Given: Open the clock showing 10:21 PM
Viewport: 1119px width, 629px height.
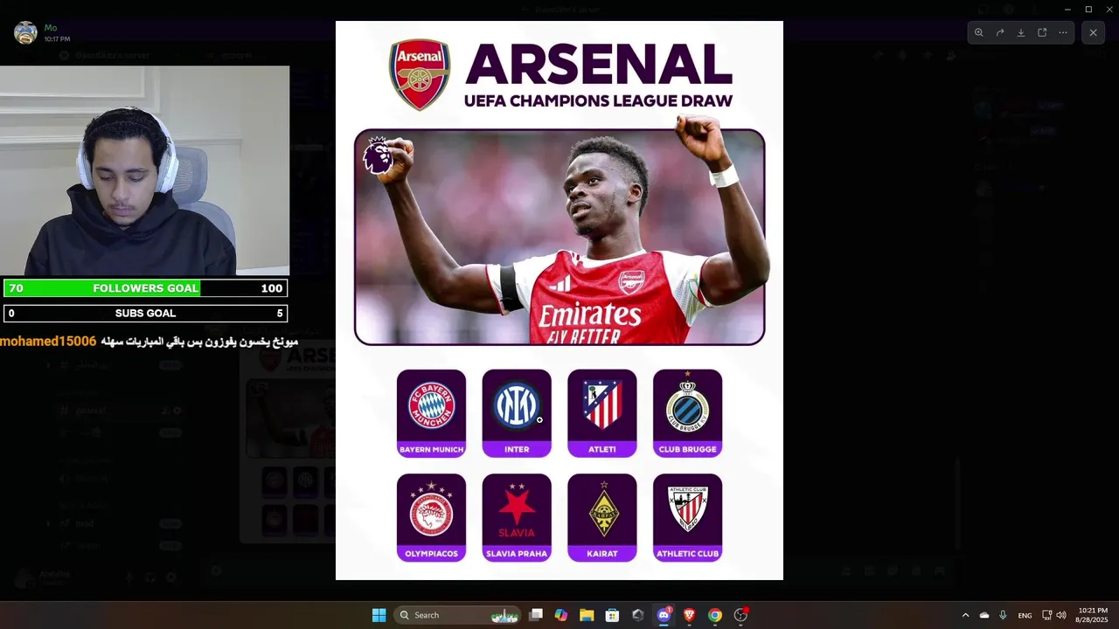Looking at the screenshot, I should (x=1093, y=615).
